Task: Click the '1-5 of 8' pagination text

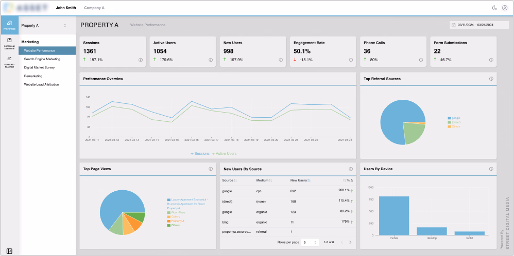Action: (329, 243)
